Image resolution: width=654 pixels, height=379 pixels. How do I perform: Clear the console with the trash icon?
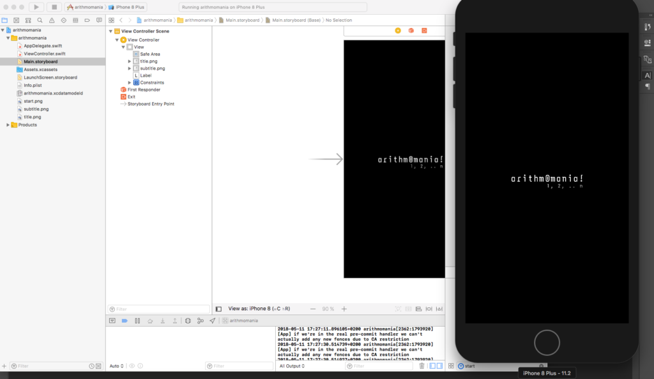coord(422,366)
